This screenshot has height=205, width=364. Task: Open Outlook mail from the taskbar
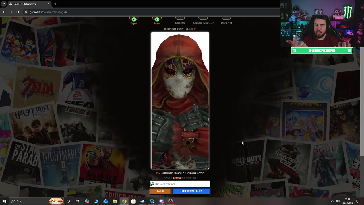tap(106, 201)
